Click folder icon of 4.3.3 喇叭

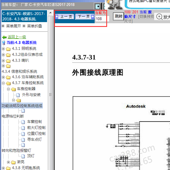tap(8, 61)
